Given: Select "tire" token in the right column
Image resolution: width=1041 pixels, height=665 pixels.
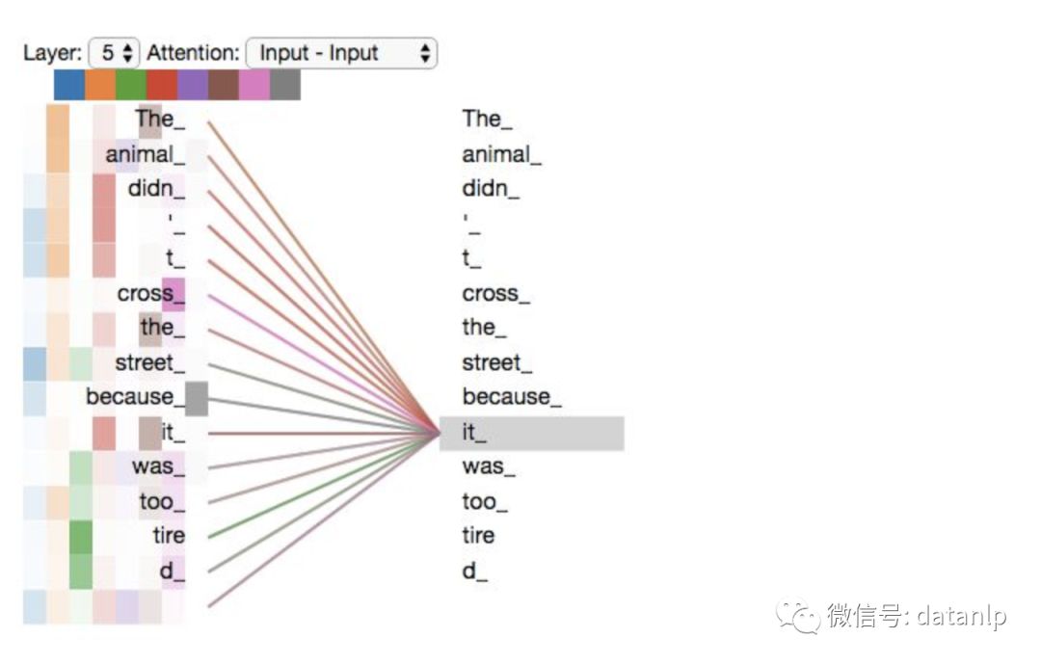Looking at the screenshot, I should point(478,536).
